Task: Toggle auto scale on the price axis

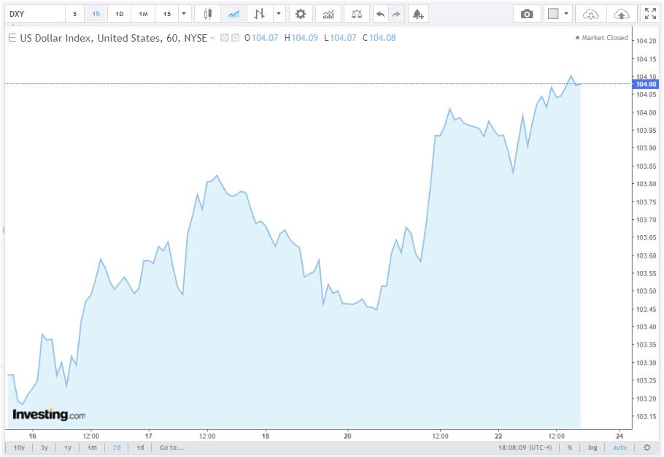Action: tap(619, 448)
